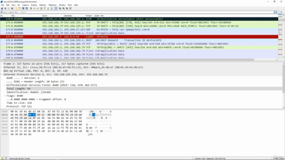Open capture options dialog icon

click(12, 8)
